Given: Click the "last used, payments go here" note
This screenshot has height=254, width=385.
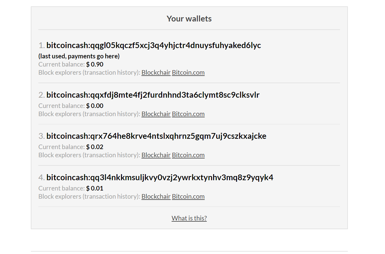Looking at the screenshot, I should (x=79, y=56).
